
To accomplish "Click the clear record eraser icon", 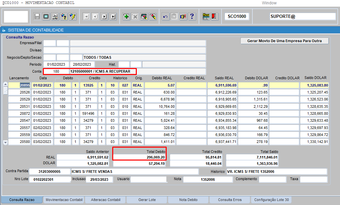I will [x=153, y=17].
